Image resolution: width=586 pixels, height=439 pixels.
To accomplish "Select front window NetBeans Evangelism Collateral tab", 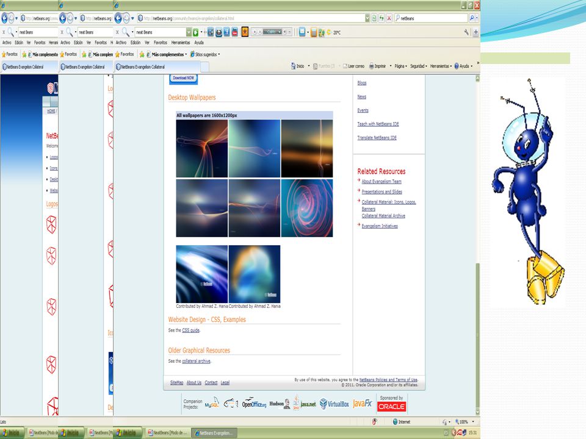I will (x=157, y=67).
